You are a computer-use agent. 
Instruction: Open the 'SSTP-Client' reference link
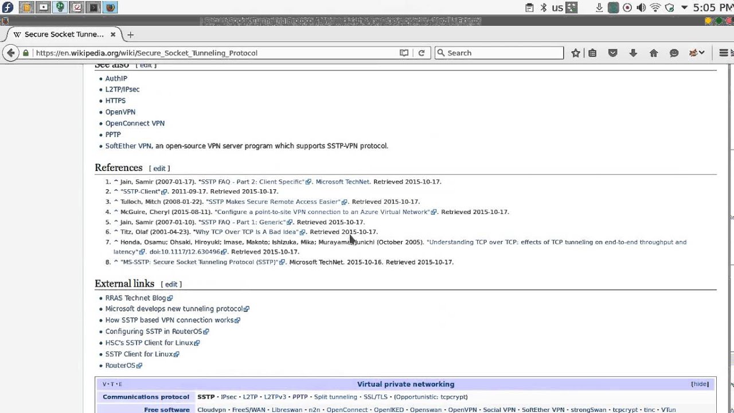tap(143, 192)
